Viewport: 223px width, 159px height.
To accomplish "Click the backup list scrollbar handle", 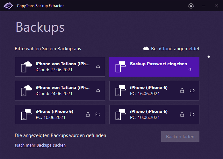I will click(209, 57).
